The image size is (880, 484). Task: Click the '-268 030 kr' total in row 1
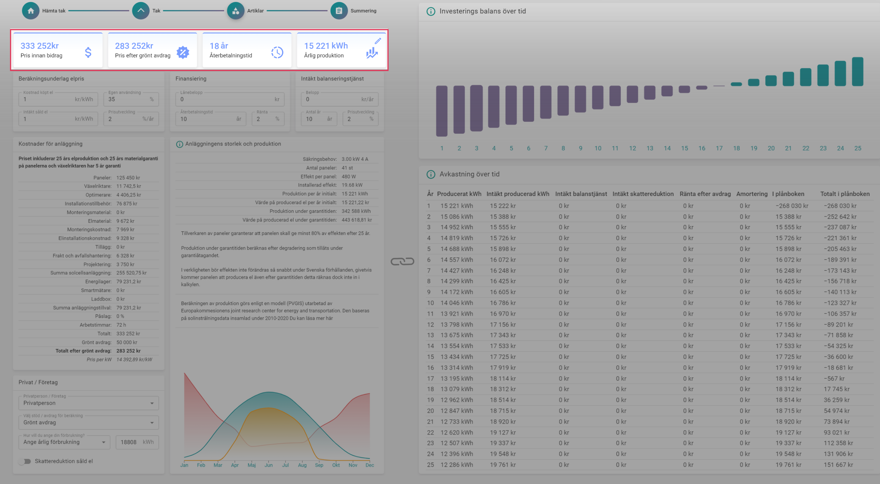[x=840, y=206]
